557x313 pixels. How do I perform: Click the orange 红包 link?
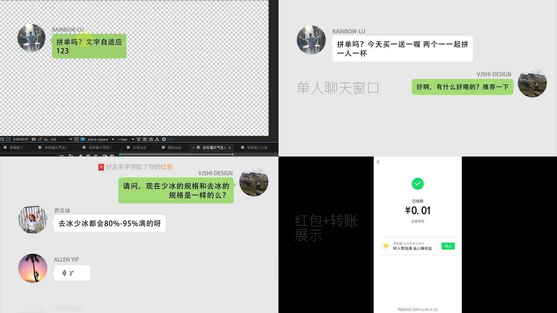[x=167, y=167]
